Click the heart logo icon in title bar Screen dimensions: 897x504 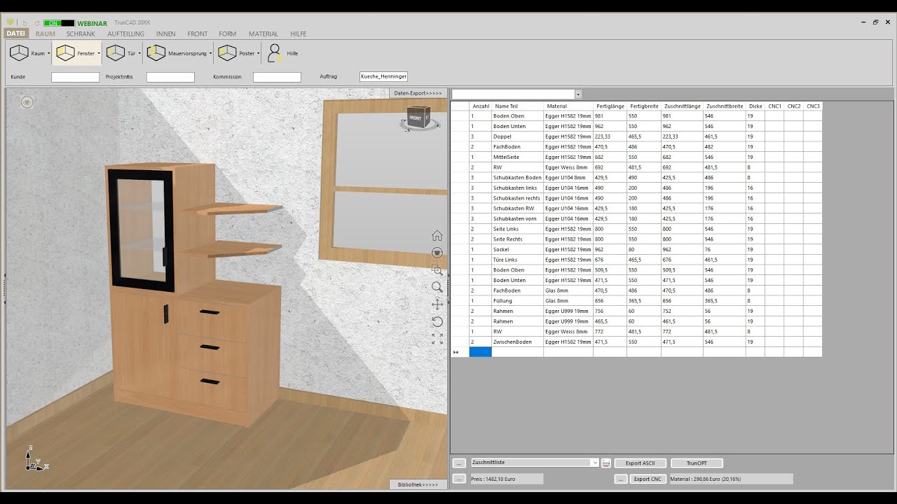pos(10,22)
